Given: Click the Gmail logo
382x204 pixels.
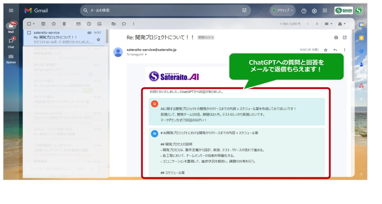Looking at the screenshot, I should coord(36,10).
